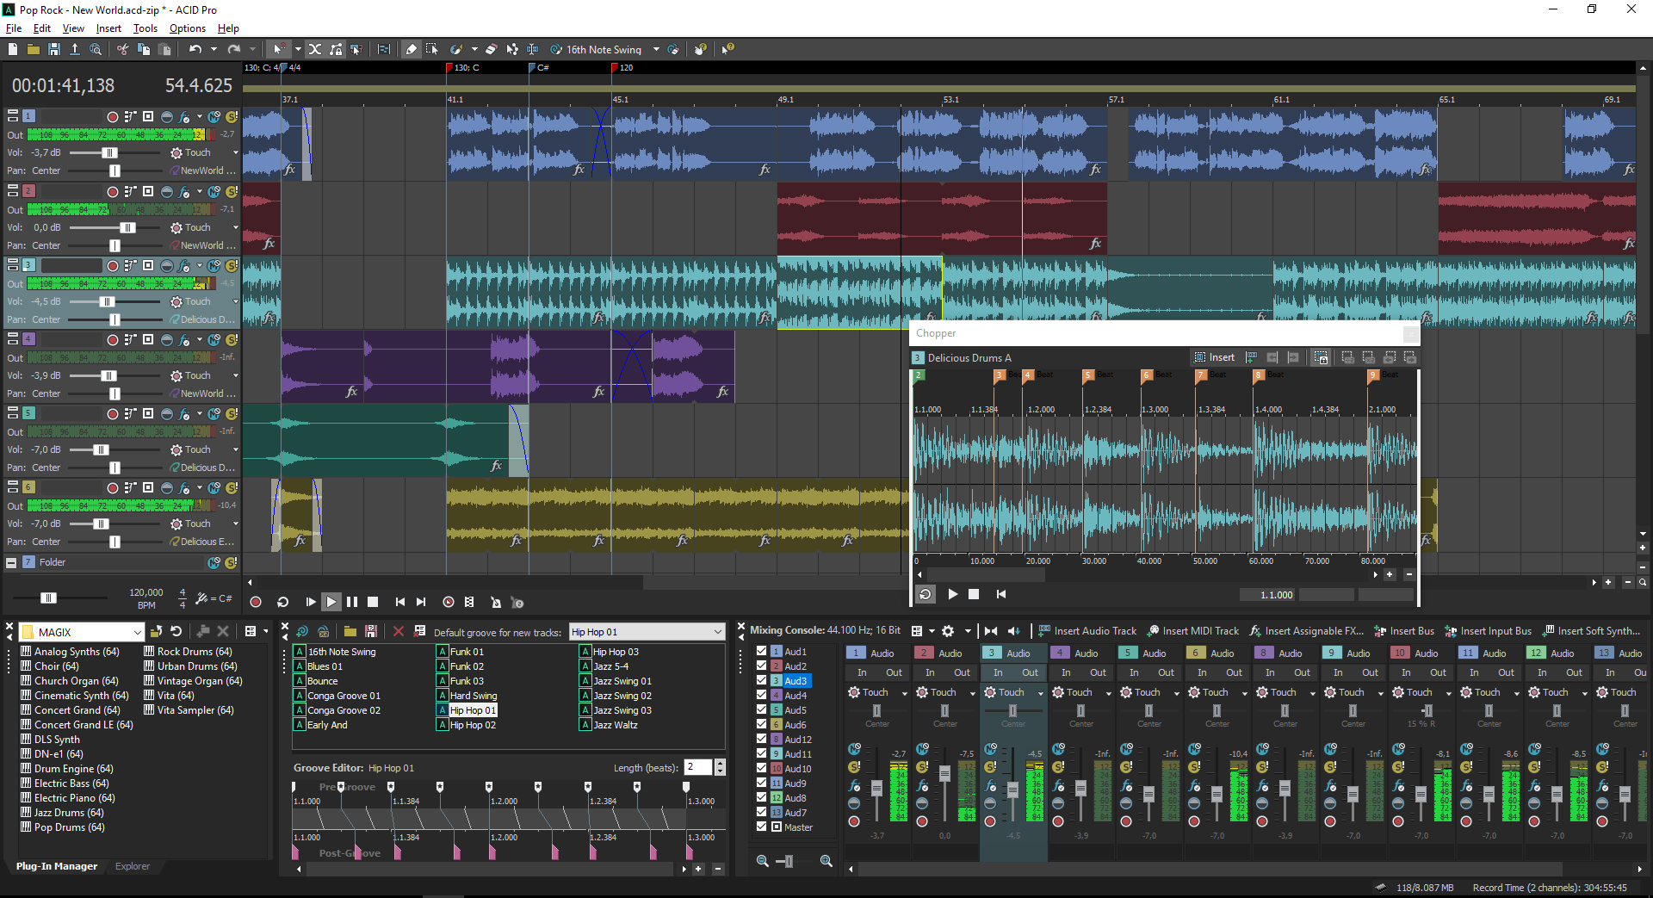Arm track 1 for recording

click(112, 116)
